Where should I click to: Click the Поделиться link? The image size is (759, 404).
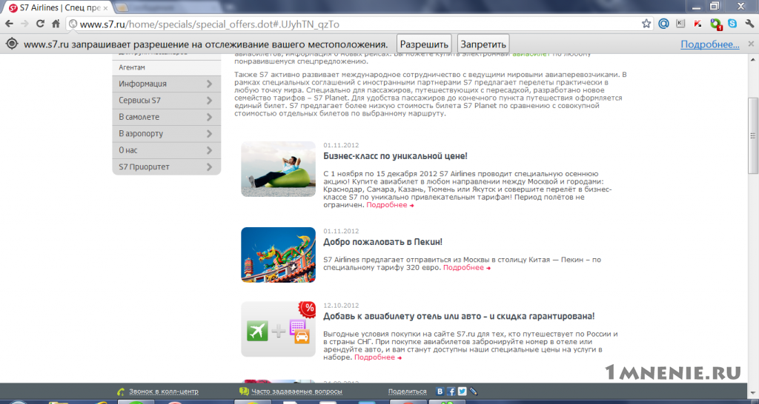coord(407,392)
